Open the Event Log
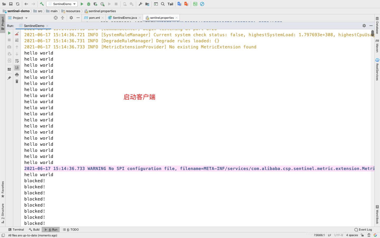Viewport: 380px width, 238px height. (363, 230)
